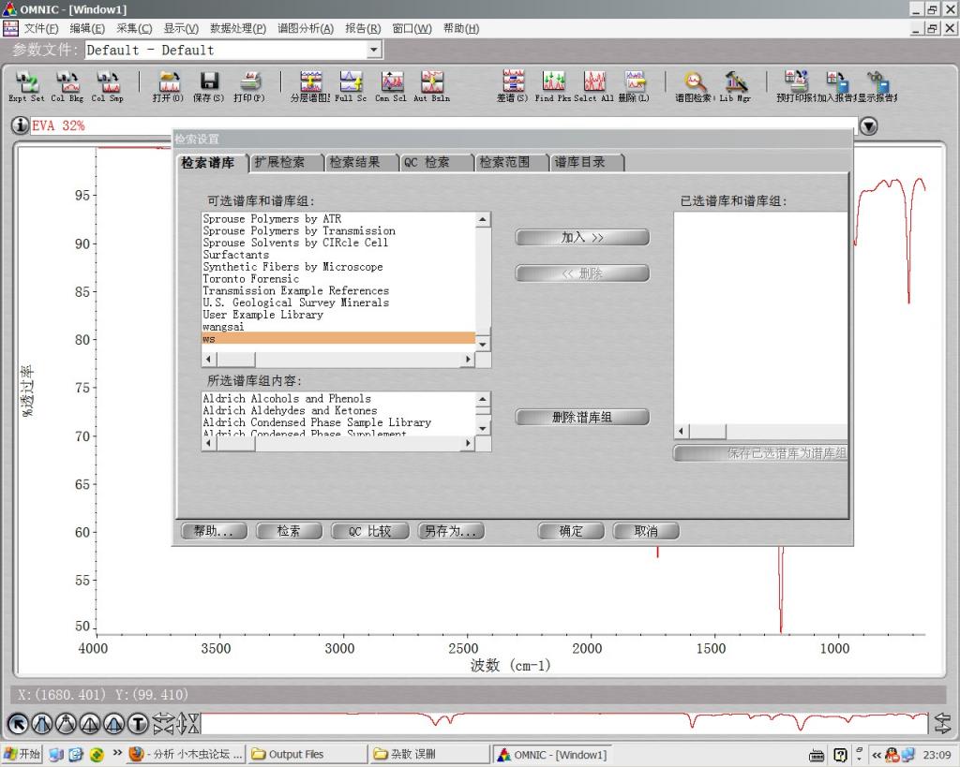Click group contents list scroll-down arrow
This screenshot has height=767, width=960.
pyautogui.click(x=483, y=428)
